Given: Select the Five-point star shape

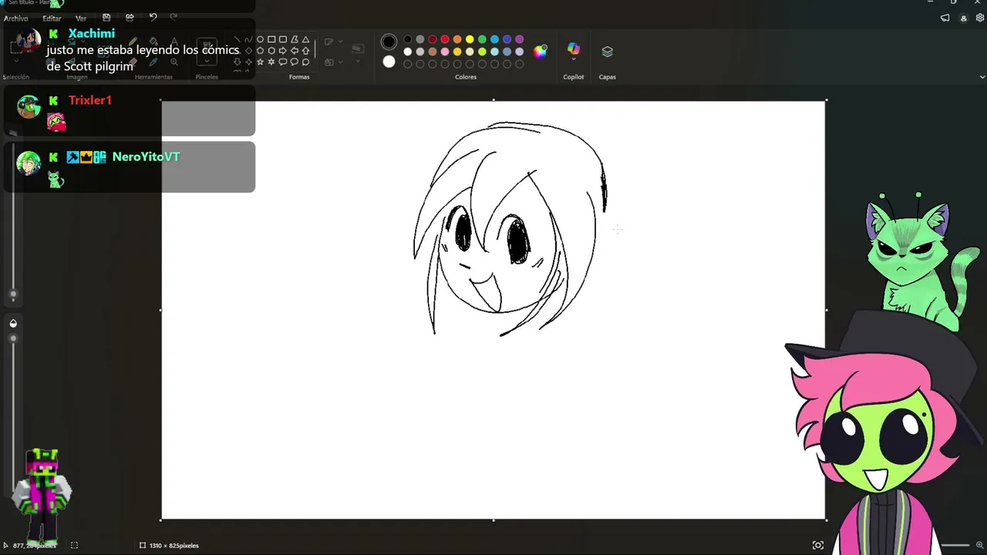Looking at the screenshot, I should coord(260,62).
